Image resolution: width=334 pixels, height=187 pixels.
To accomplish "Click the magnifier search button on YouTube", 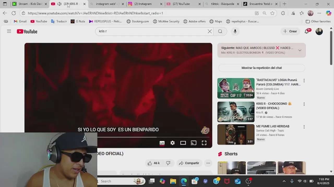I will pos(220,31).
